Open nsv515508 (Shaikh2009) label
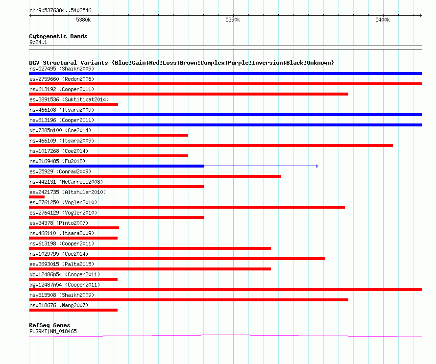The height and width of the screenshot is (364, 436). coord(62,295)
